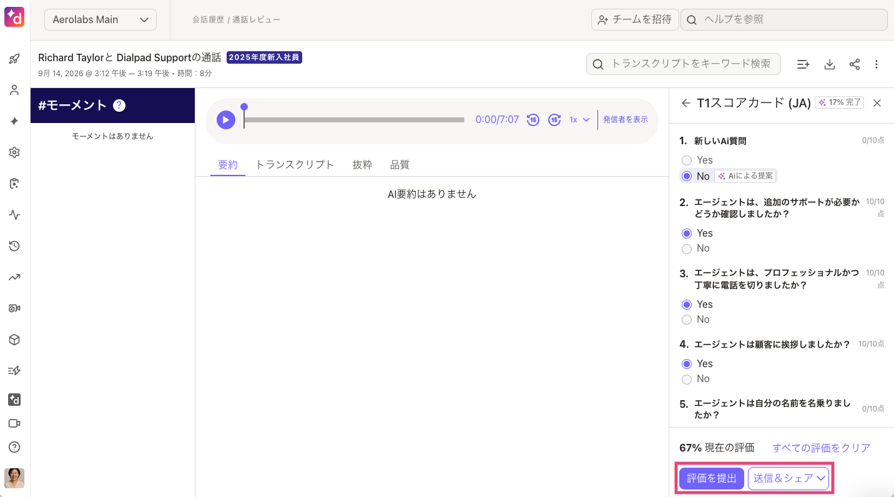Play the call recording
This screenshot has width=894, height=497.
[226, 120]
